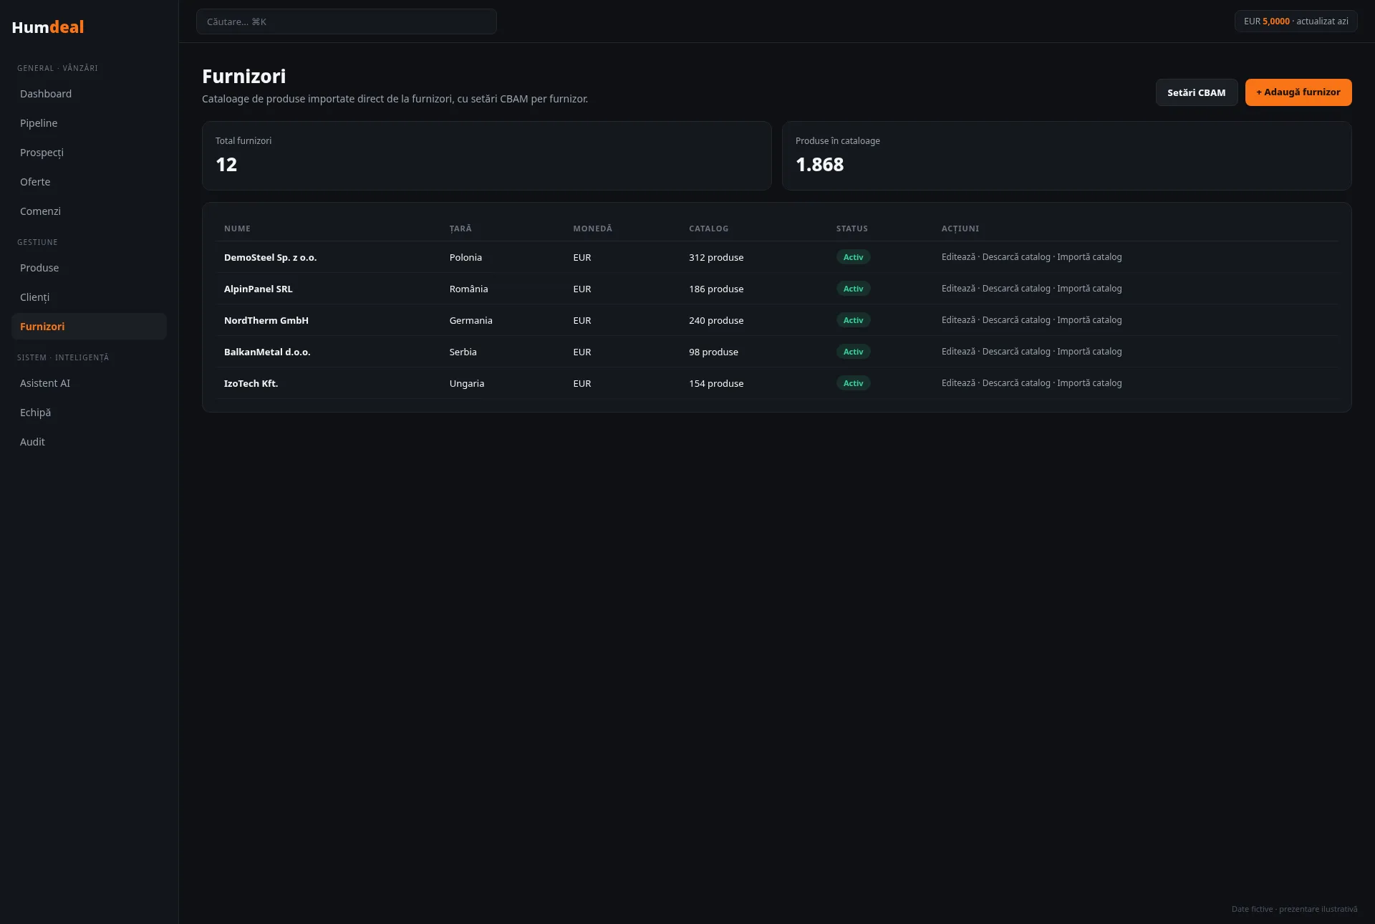
Task: Click Importă catalog for DemoSteel Sp. z o.o.
Action: pos(1089,257)
